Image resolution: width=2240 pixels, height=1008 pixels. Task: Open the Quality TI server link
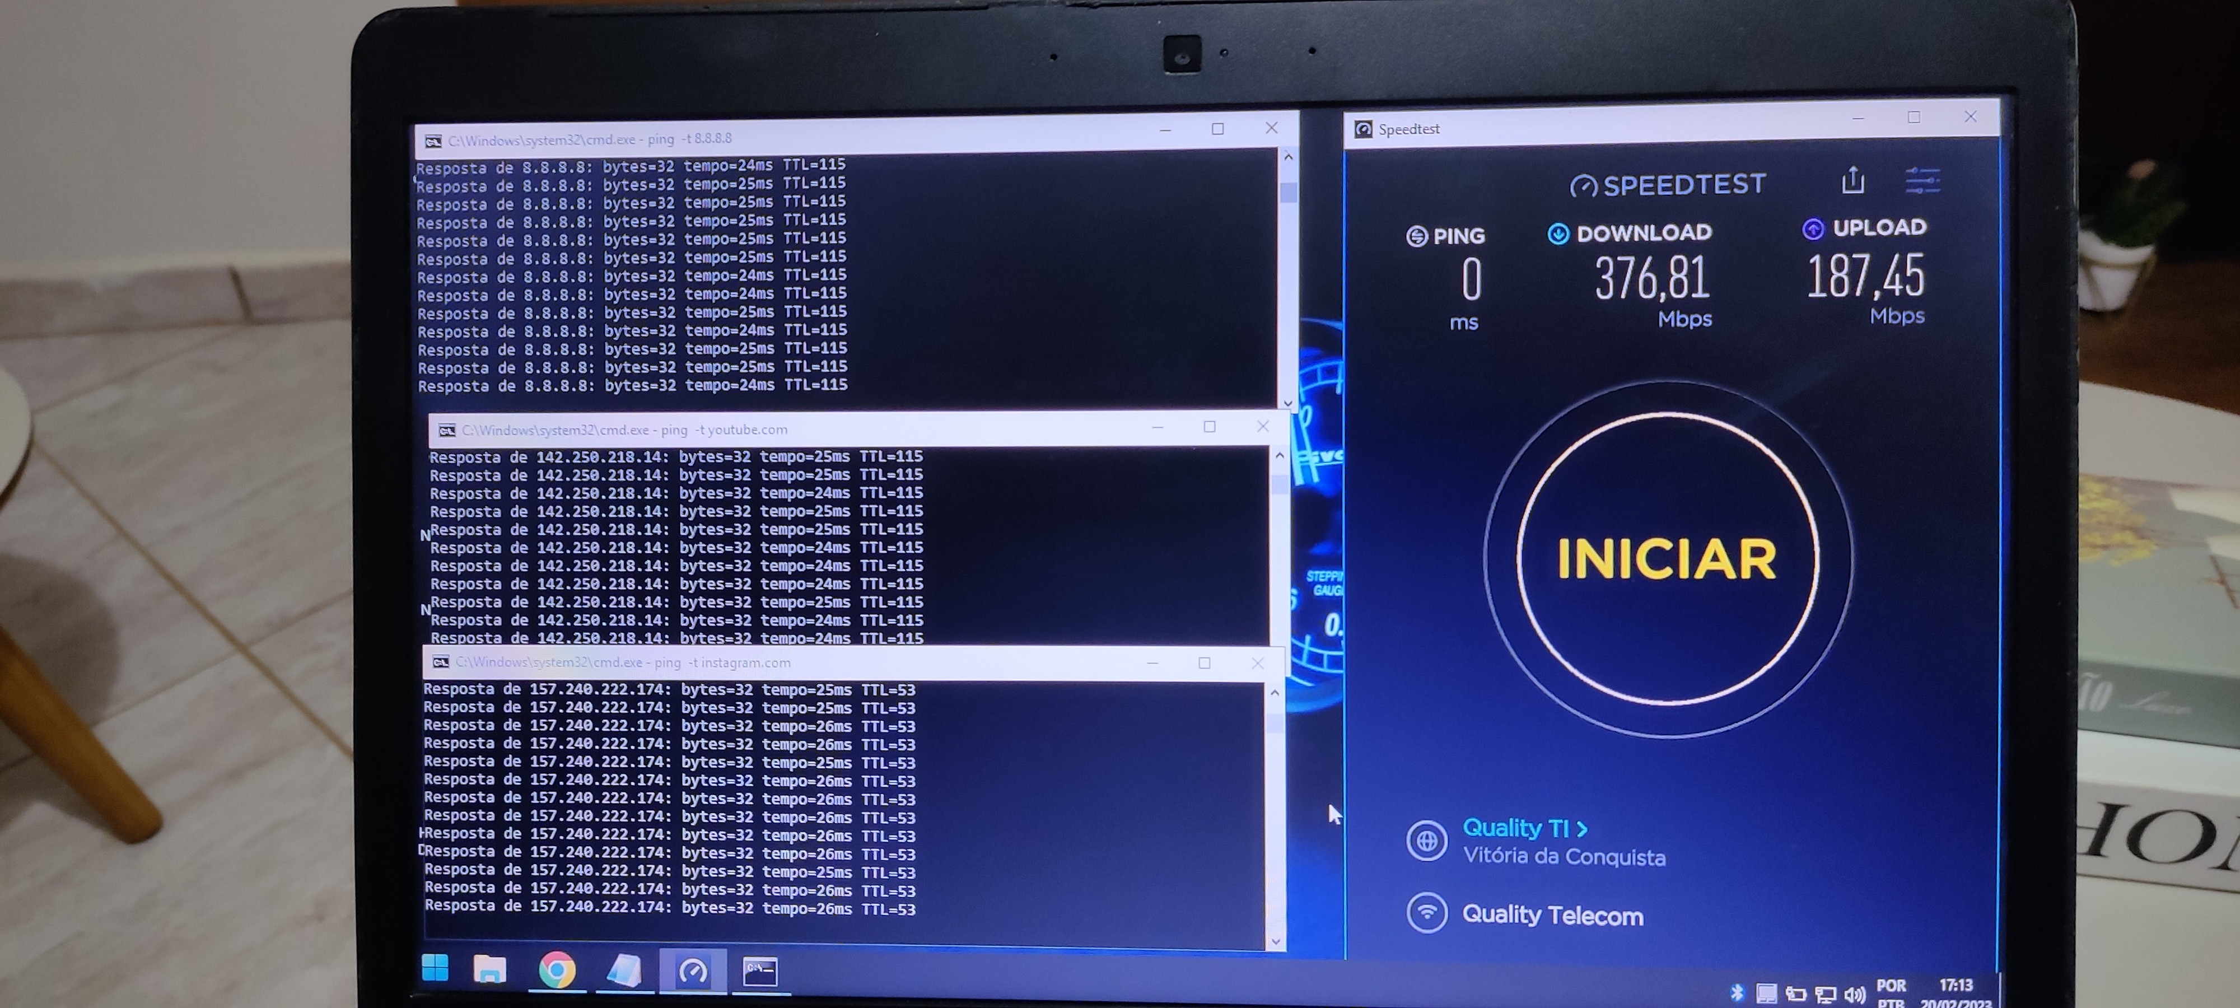[1523, 828]
